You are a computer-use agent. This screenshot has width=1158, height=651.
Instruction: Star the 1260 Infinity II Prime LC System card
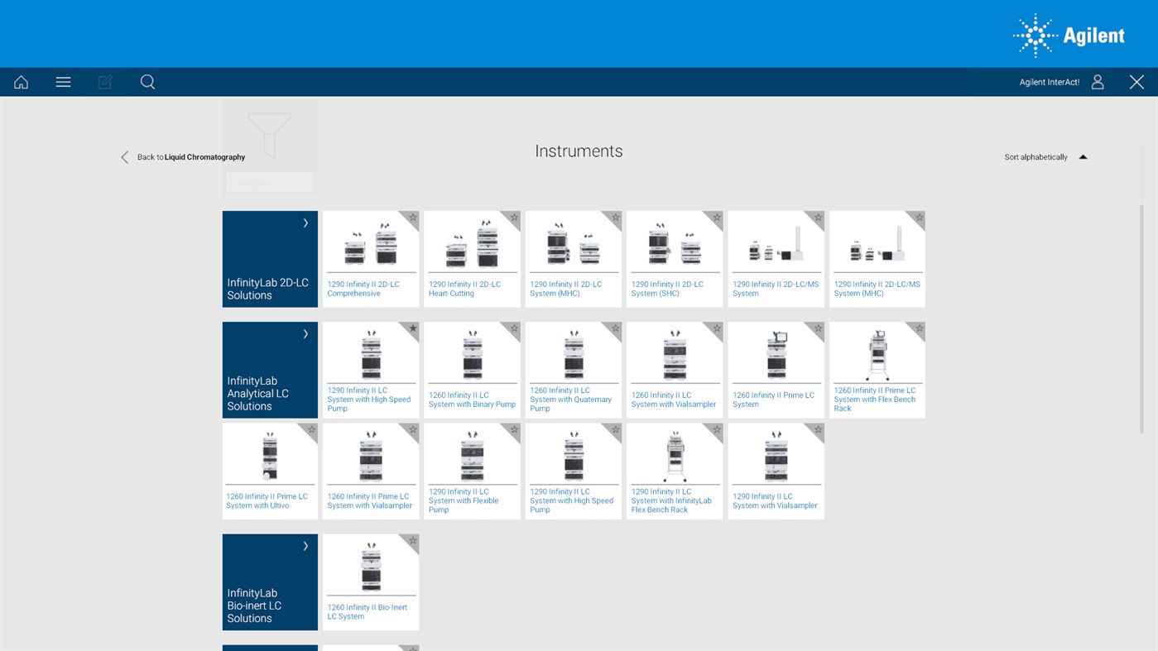(x=818, y=329)
